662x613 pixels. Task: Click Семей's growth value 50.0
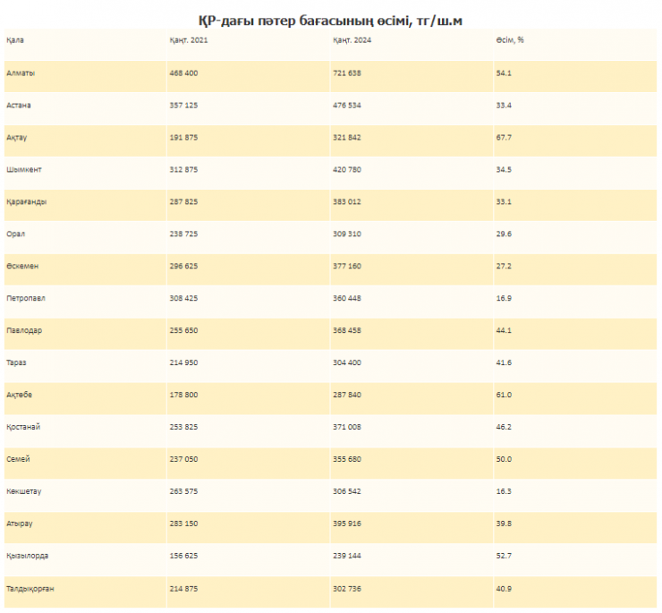(x=503, y=459)
